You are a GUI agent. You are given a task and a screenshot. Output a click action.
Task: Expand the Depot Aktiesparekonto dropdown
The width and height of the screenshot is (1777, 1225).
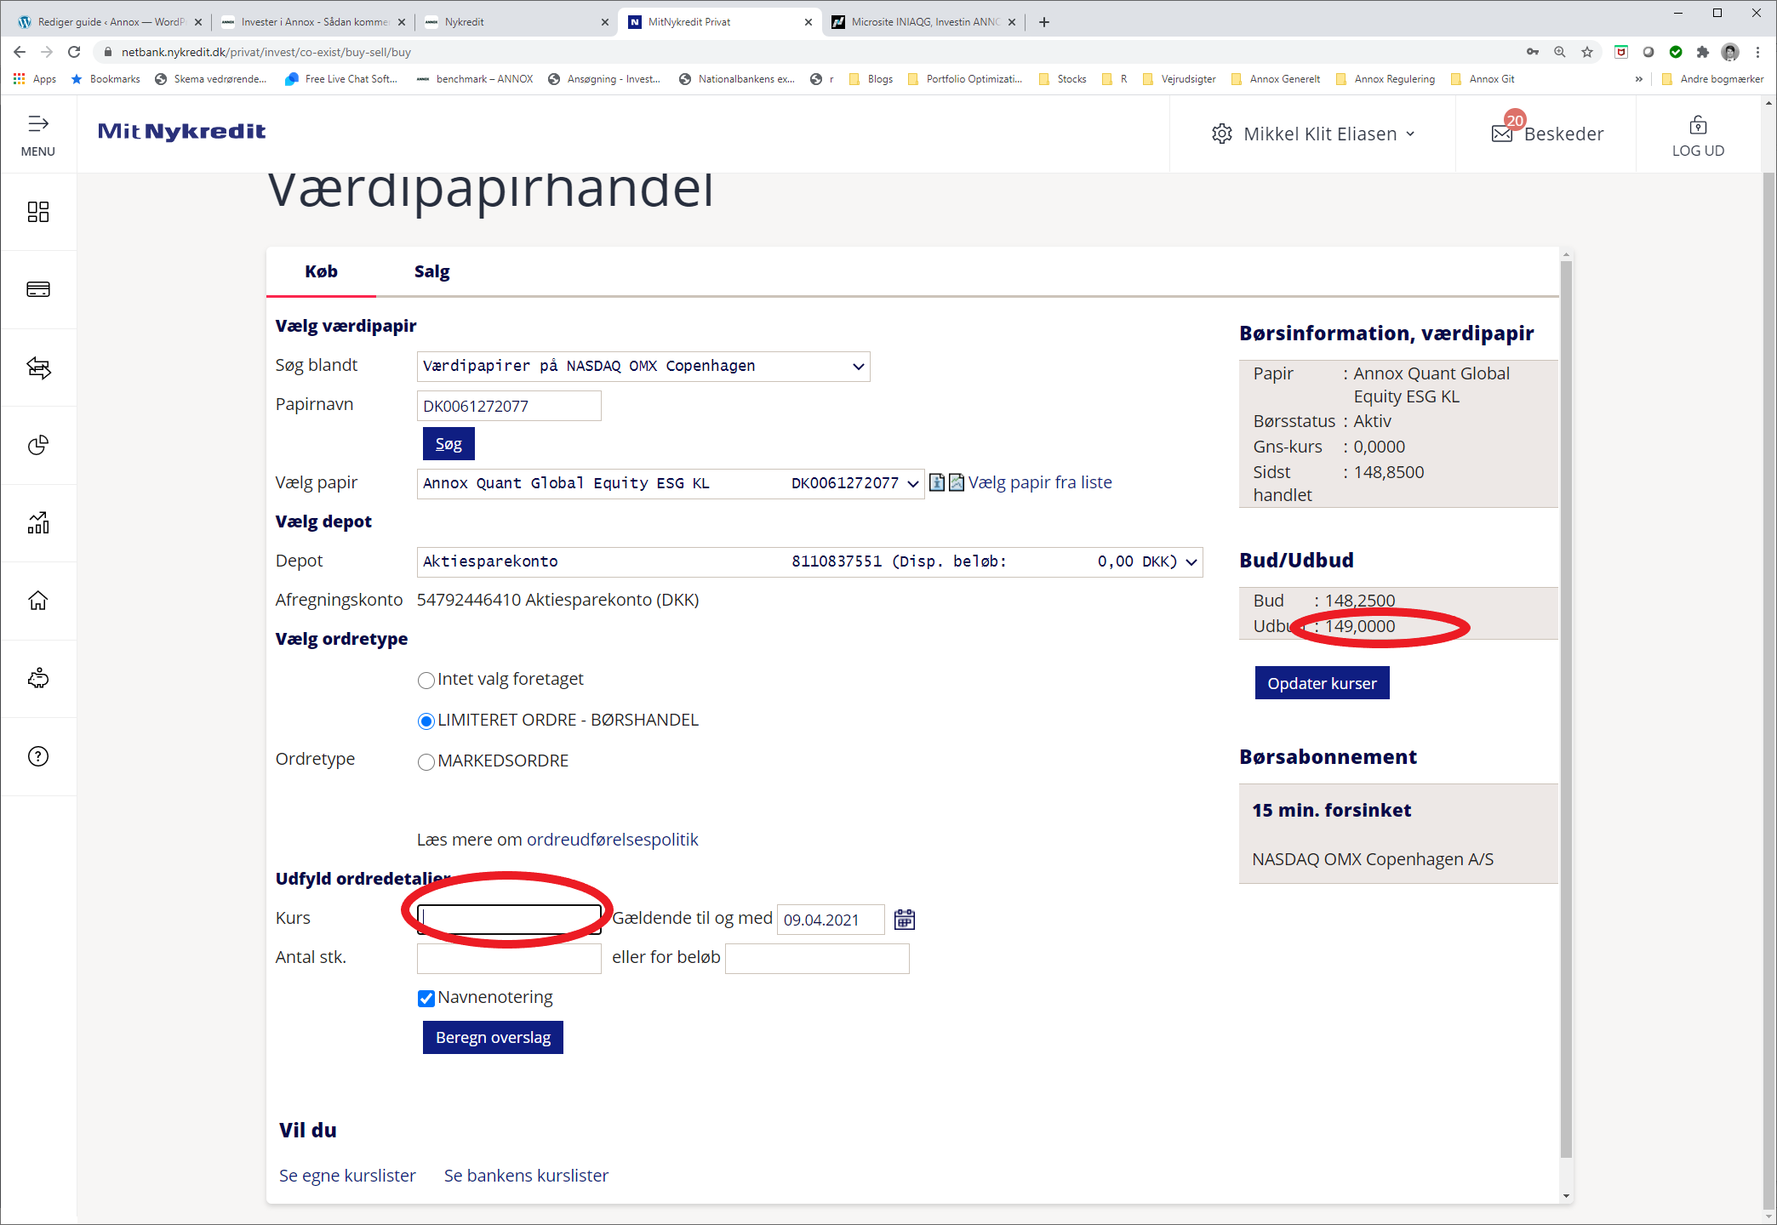[x=809, y=562]
